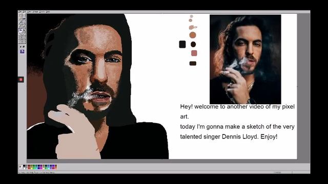Image resolution: width=328 pixels, height=184 pixels.
Task: Select the Free-Form Select tool
Action: (20, 15)
